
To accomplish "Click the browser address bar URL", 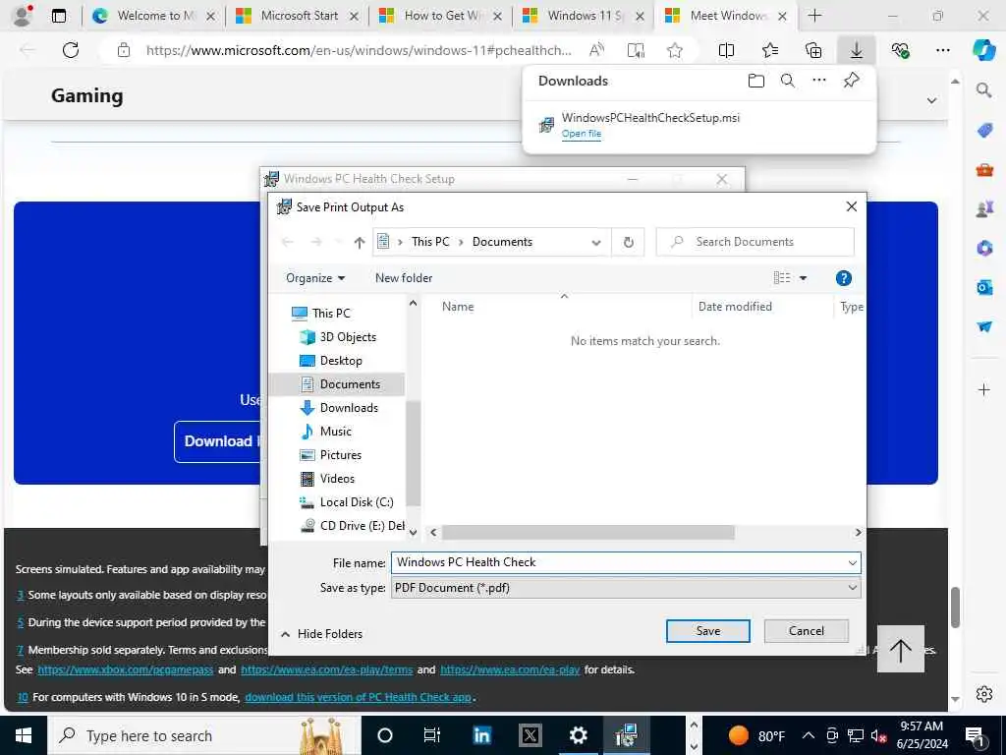I will click(359, 50).
